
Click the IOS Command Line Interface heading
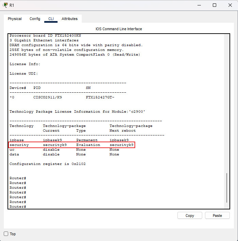[119, 29]
